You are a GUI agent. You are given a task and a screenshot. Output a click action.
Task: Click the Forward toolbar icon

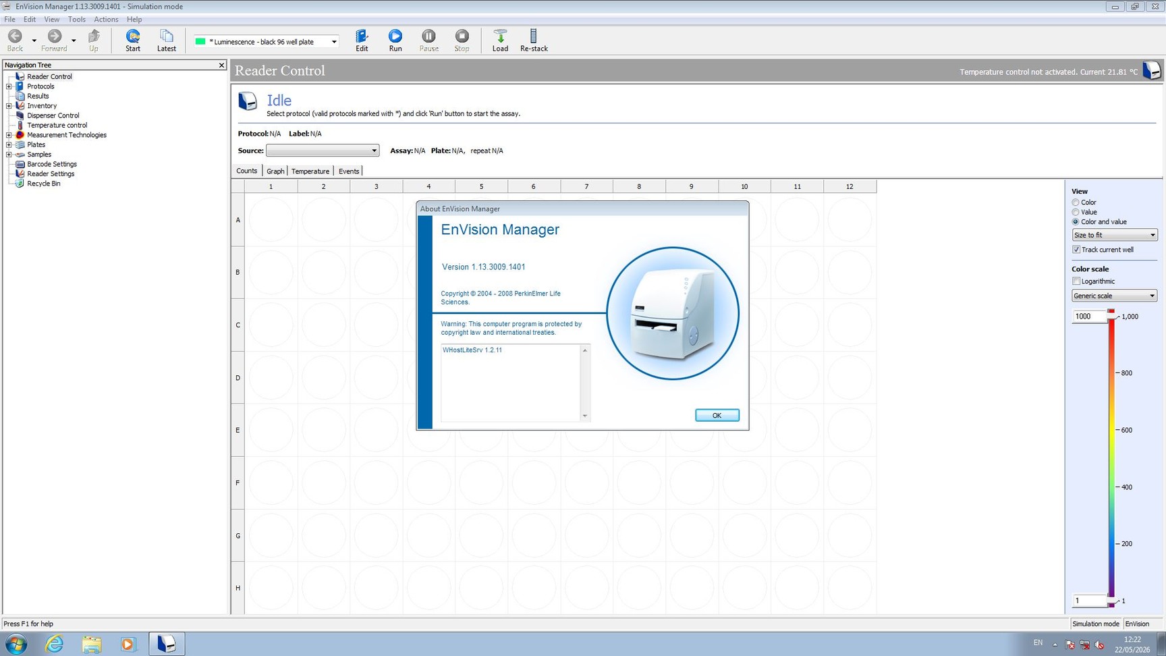(x=54, y=40)
